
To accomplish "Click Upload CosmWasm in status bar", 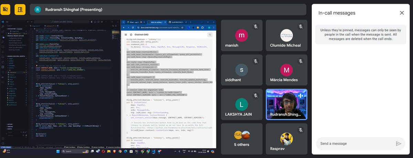I will tap(98, 147).
